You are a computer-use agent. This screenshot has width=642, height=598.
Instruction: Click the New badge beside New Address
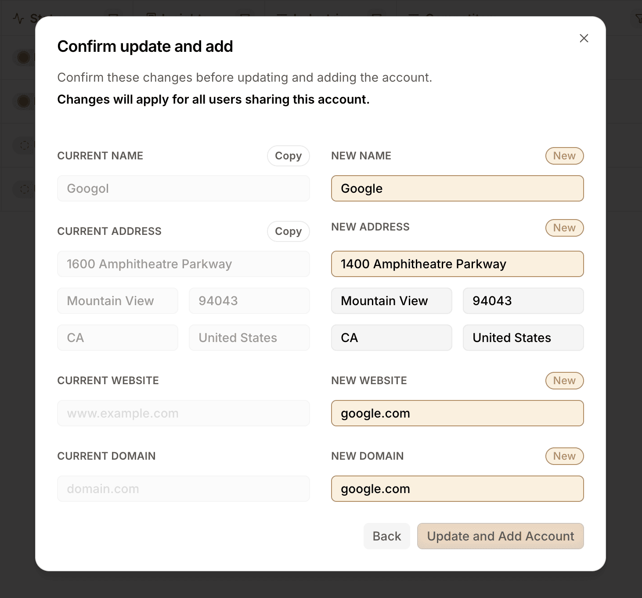(564, 228)
